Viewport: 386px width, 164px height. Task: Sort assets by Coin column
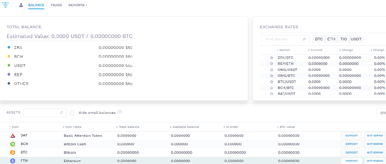tap(14, 127)
